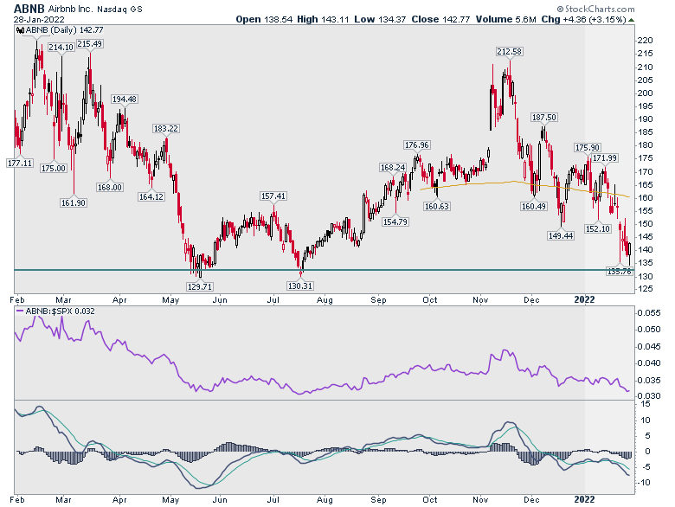Image resolution: width=675 pixels, height=507 pixels.
Task: Click the 152.10 price callout
Action: point(597,228)
